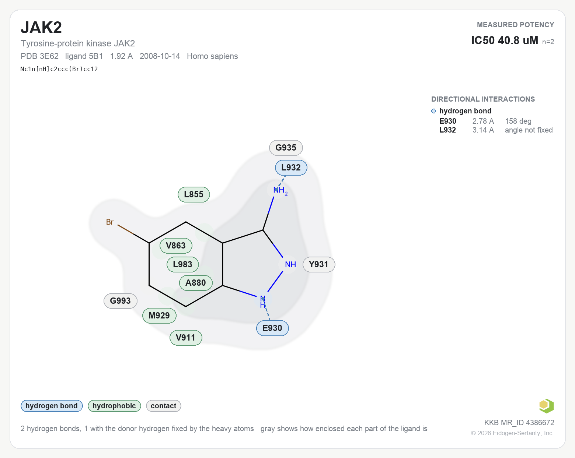Click the 3.14 A distance value

[483, 130]
